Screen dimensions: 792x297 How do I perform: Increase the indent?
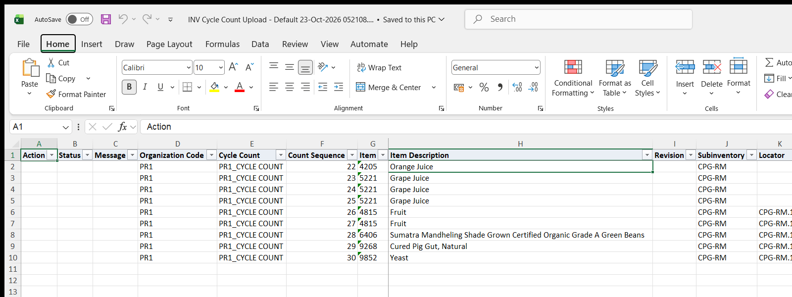point(339,87)
